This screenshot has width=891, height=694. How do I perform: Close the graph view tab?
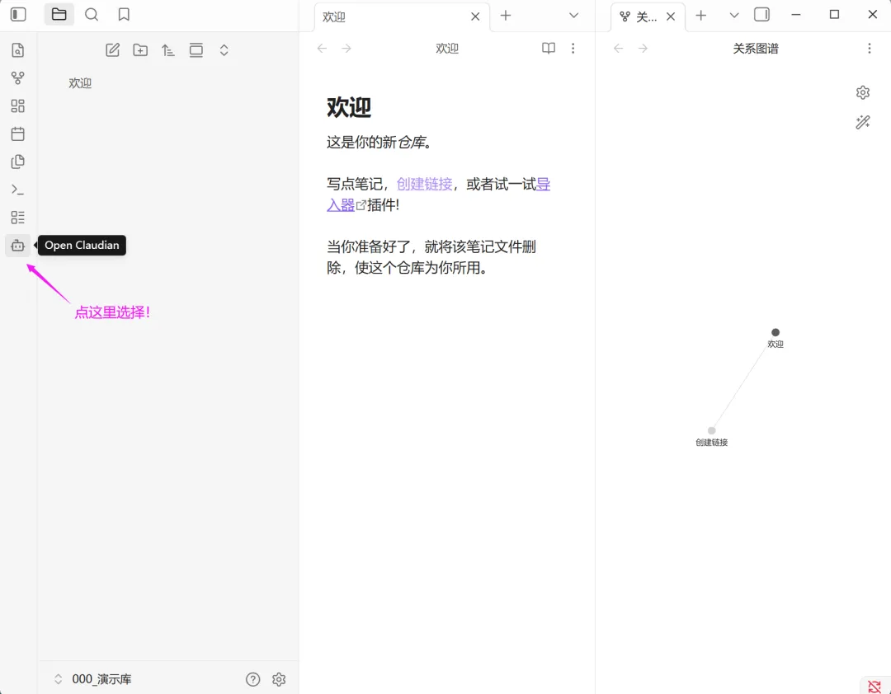671,17
